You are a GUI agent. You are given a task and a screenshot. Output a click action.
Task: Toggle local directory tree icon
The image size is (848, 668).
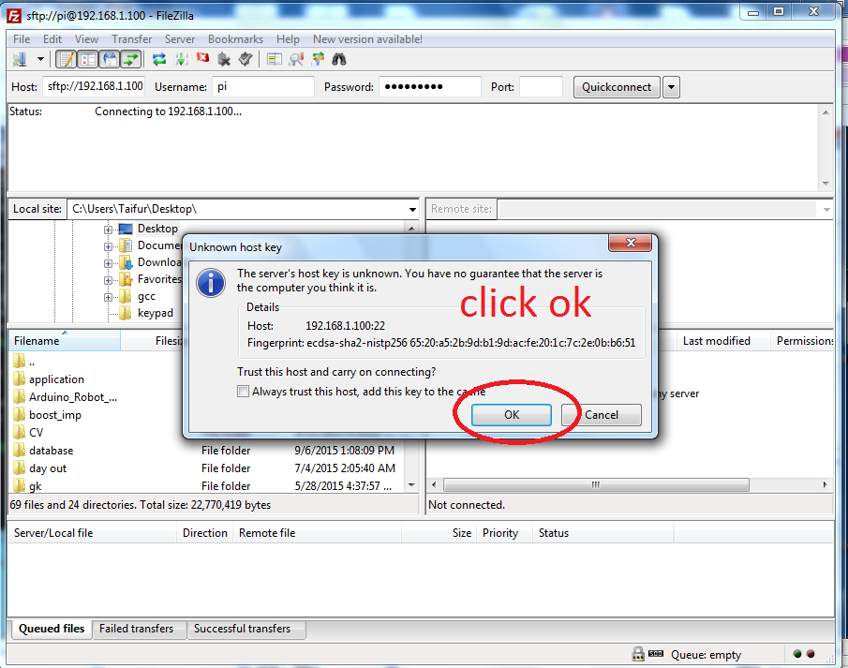88,59
